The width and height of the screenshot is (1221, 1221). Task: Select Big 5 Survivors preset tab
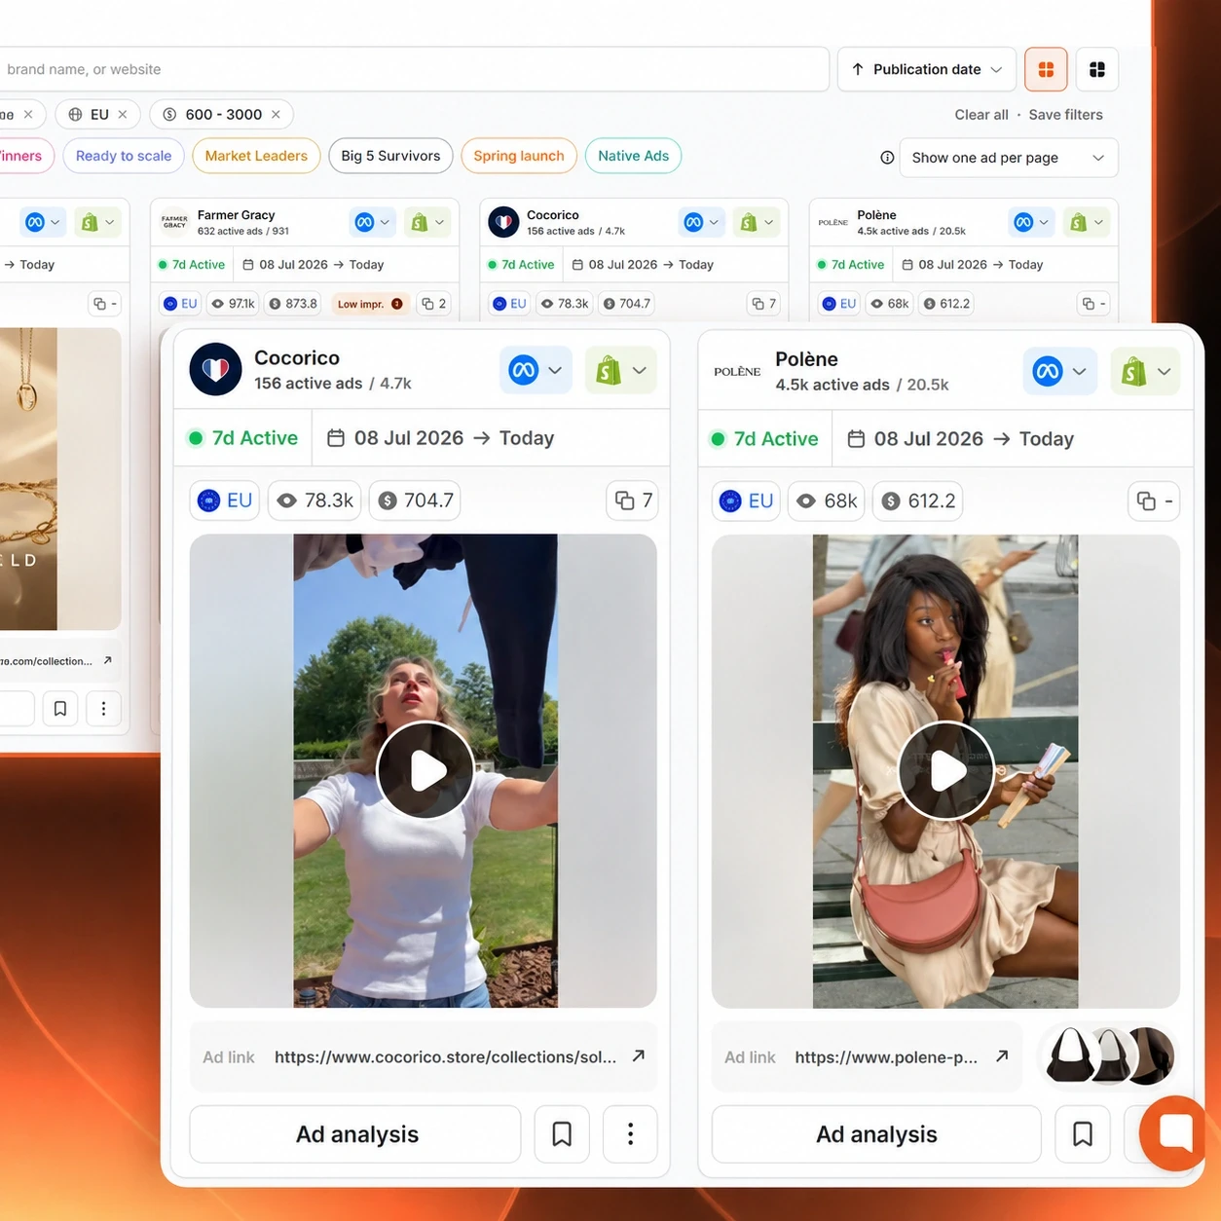tap(390, 156)
